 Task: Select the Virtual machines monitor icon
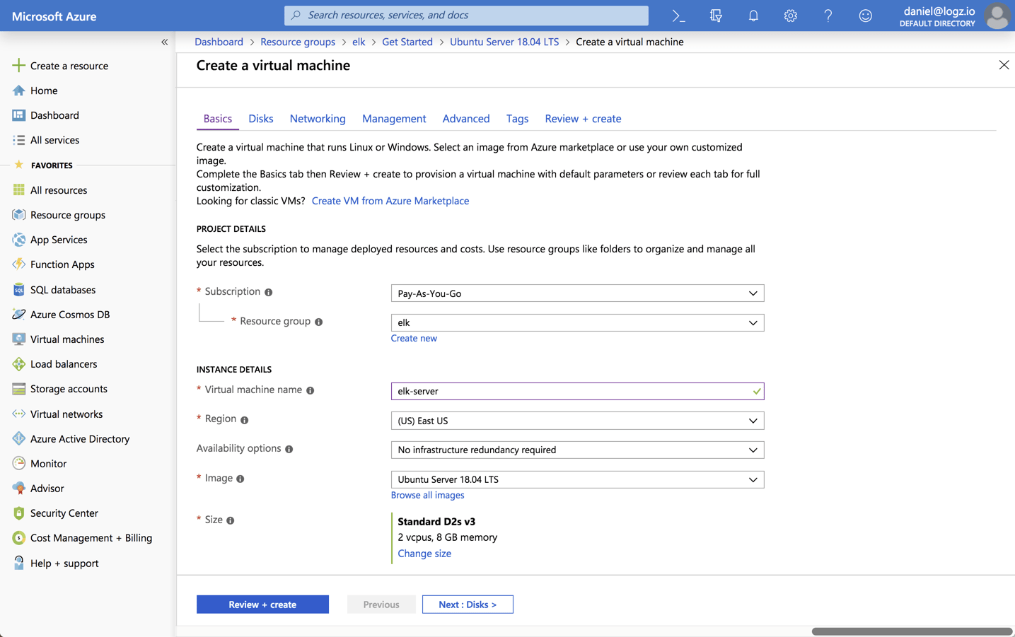pos(18,339)
